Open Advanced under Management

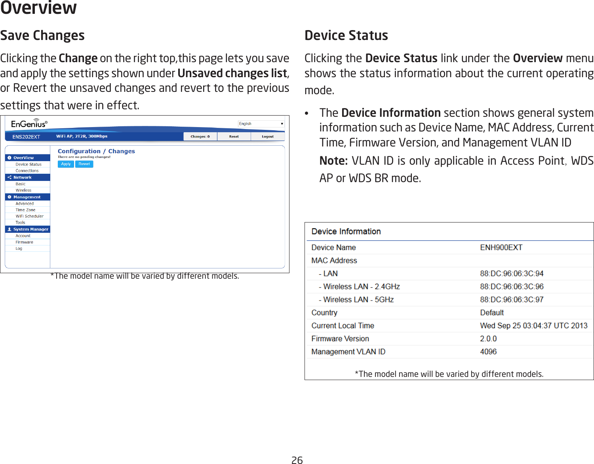pyautogui.click(x=25, y=203)
